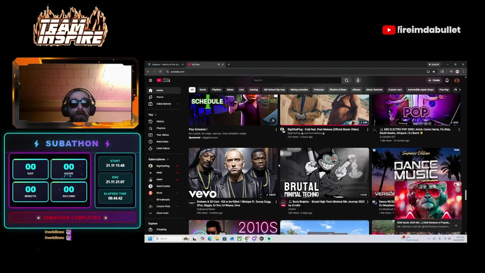
Task: Select the Music category chip
Action: pyautogui.click(x=203, y=90)
